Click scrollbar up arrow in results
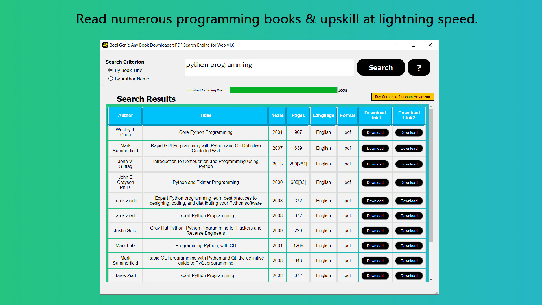 [x=431, y=107]
